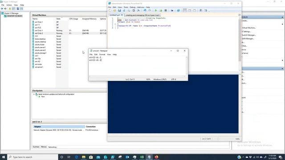This screenshot has height=160, width=285.
Task: Switch to the Untitled1.ps1 script tab
Action: pyautogui.click(x=115, y=15)
